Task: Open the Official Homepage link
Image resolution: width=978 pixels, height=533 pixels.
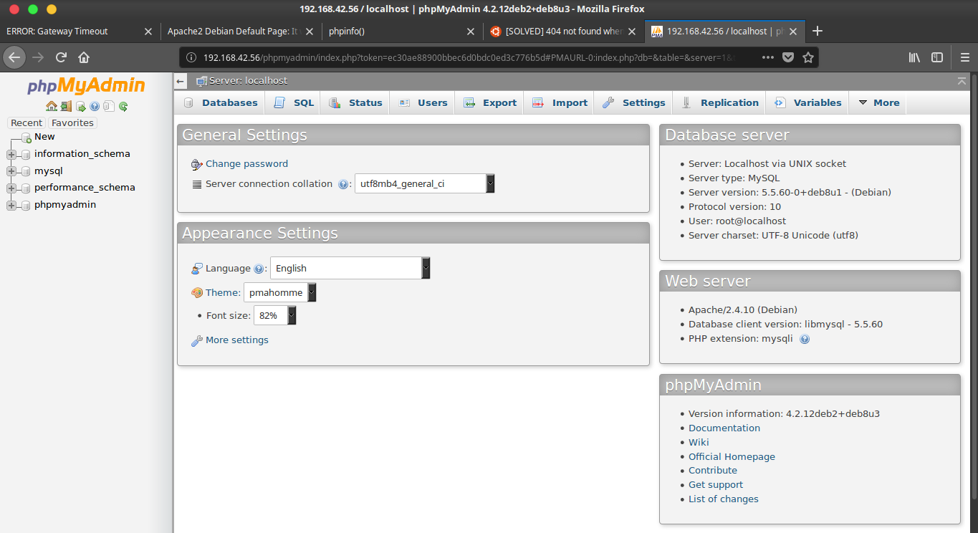Action: pyautogui.click(x=732, y=457)
